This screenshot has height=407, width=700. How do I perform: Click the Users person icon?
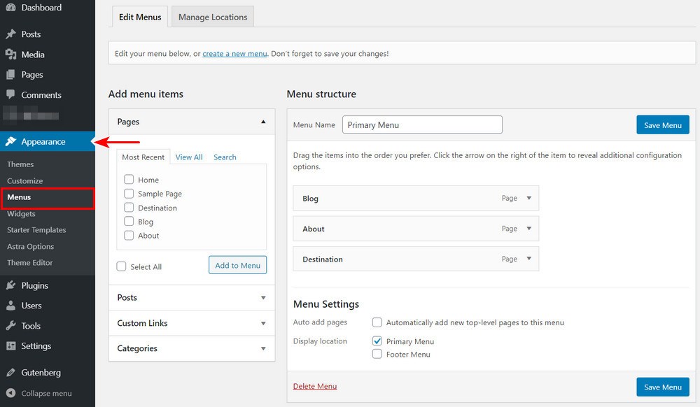[x=10, y=306]
